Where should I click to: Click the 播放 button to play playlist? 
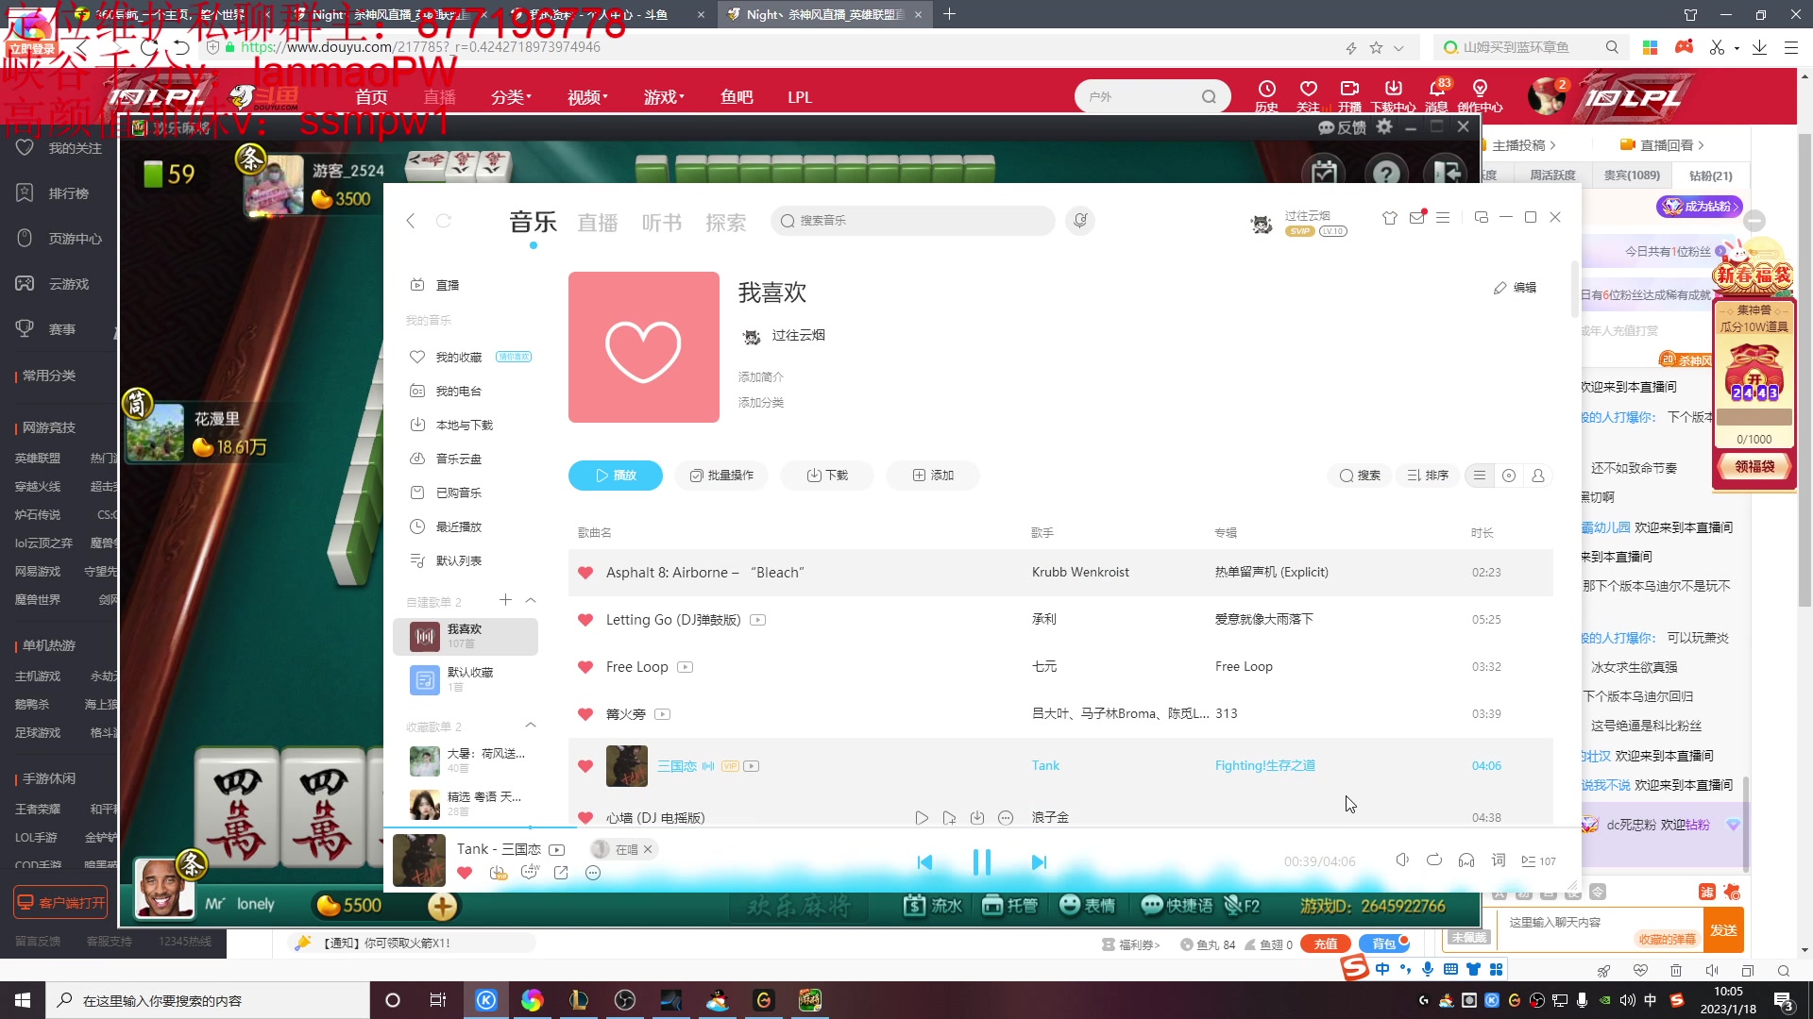[x=615, y=476]
